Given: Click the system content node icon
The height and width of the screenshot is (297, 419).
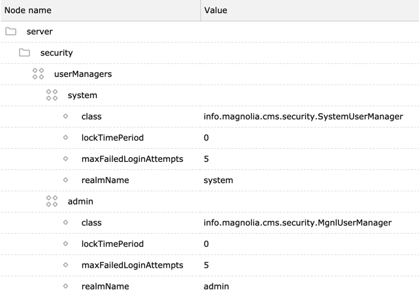Looking at the screenshot, I should (x=52, y=95).
